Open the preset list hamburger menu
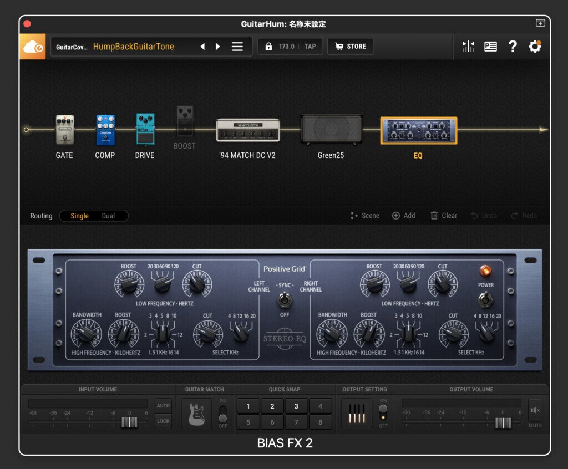The height and width of the screenshot is (469, 568). pyautogui.click(x=237, y=47)
